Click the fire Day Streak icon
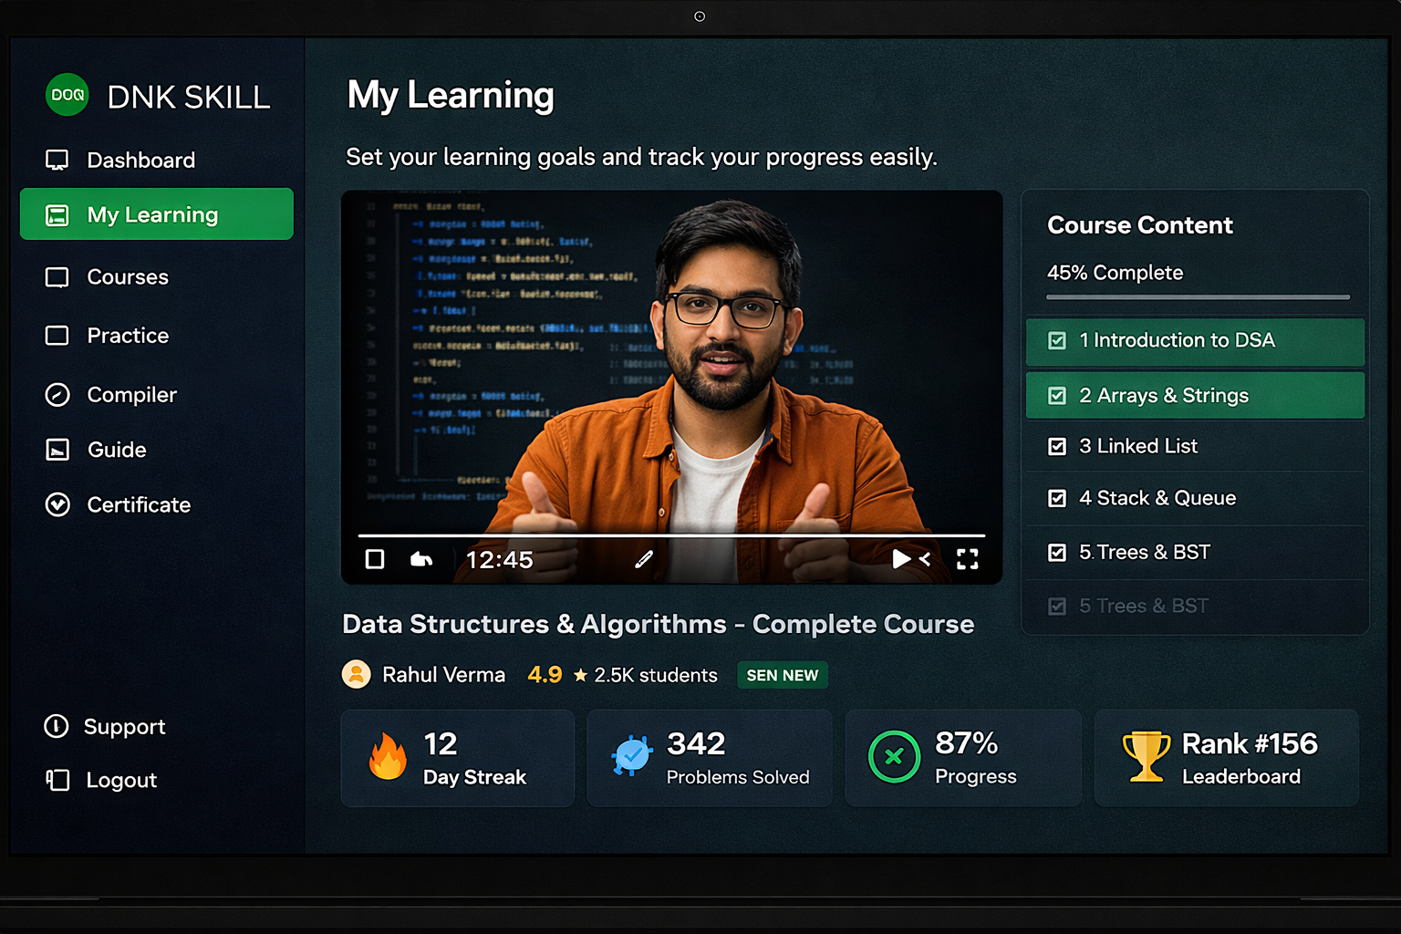The image size is (1401, 934). (x=388, y=757)
